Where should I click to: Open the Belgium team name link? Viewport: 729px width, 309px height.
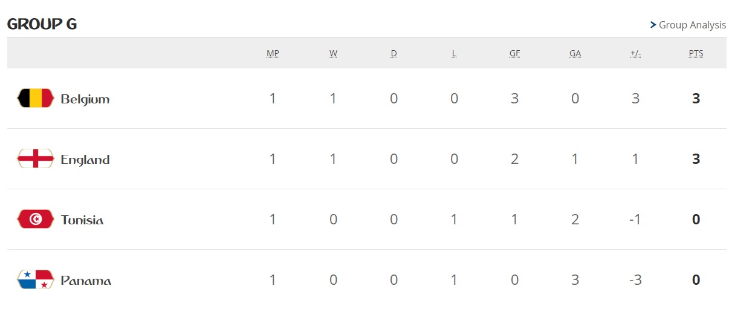coord(85,99)
